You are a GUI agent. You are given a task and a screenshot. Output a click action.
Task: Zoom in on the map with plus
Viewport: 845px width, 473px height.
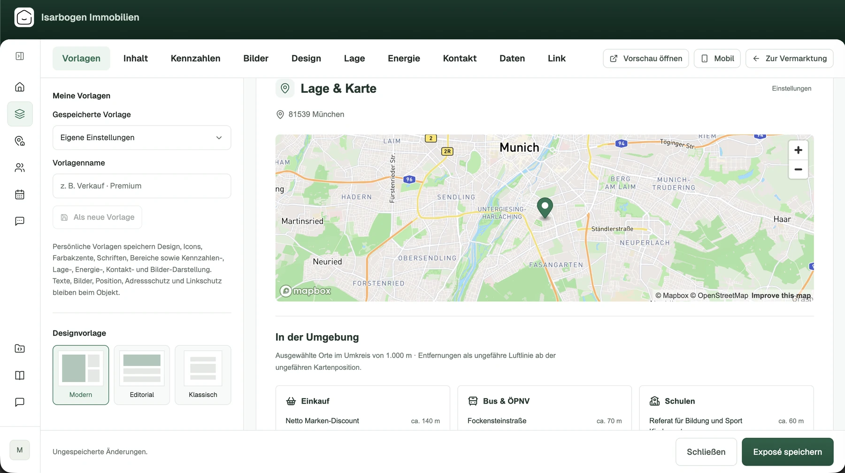pyautogui.click(x=798, y=150)
